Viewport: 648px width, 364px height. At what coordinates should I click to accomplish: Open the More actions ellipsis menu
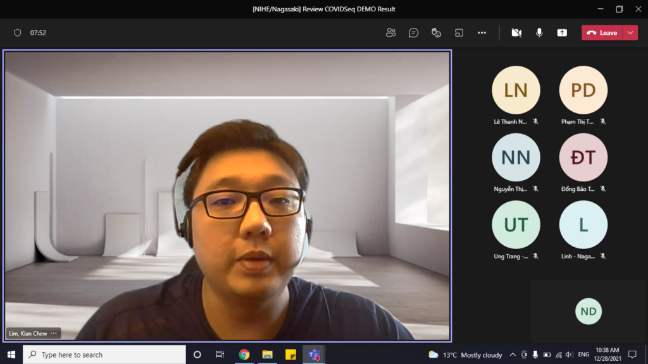(x=482, y=33)
